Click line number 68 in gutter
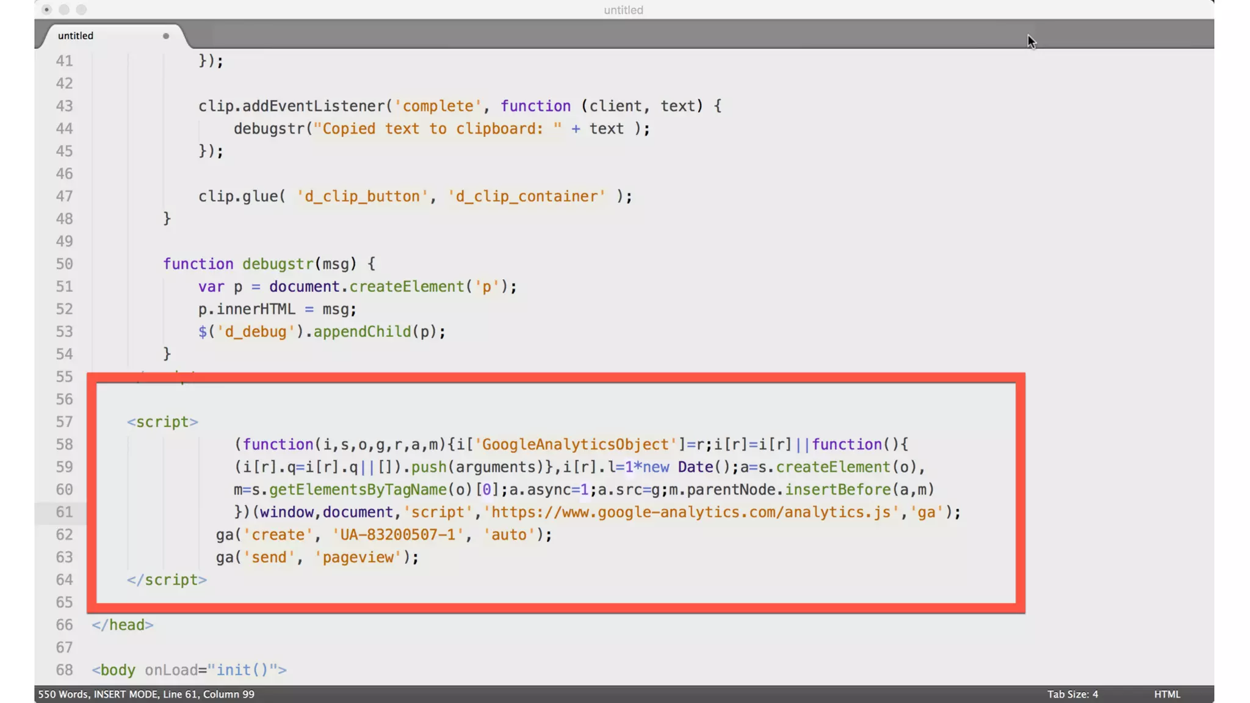 click(x=64, y=669)
